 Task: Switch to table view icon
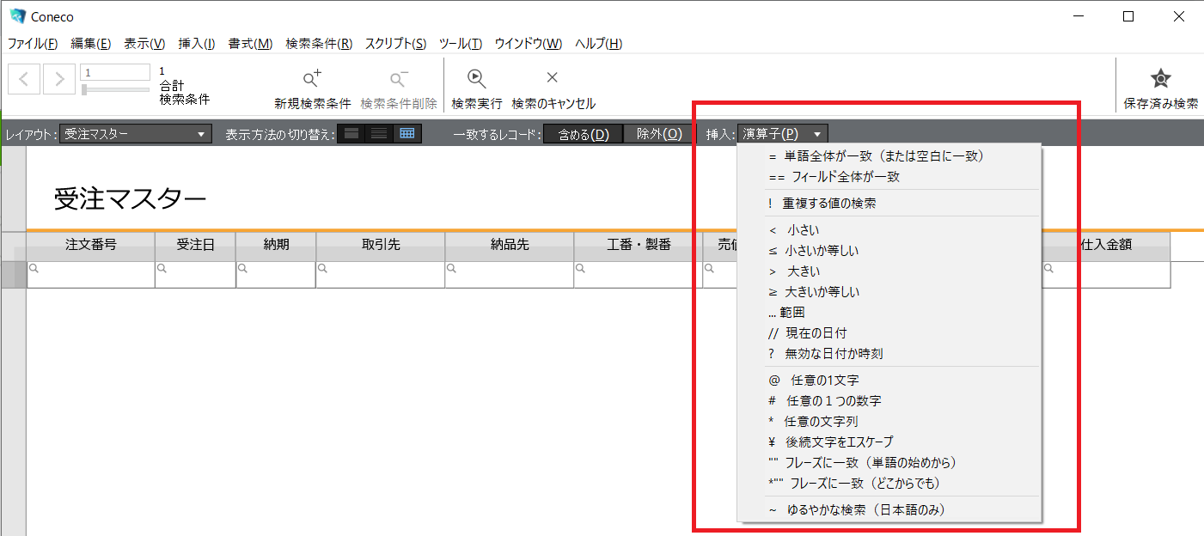pos(407,134)
